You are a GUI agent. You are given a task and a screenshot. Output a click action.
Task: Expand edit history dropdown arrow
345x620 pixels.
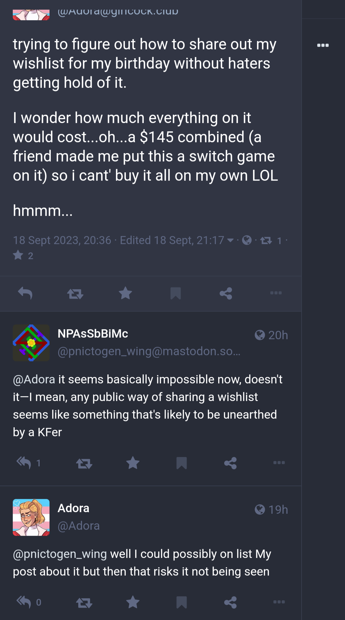coord(230,240)
